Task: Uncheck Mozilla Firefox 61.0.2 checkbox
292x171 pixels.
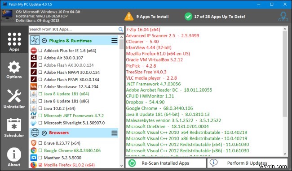Action: click(x=40, y=165)
